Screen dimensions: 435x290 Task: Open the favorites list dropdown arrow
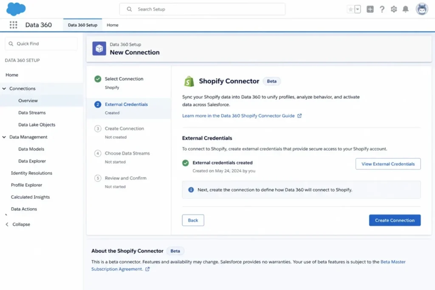pyautogui.click(x=358, y=9)
